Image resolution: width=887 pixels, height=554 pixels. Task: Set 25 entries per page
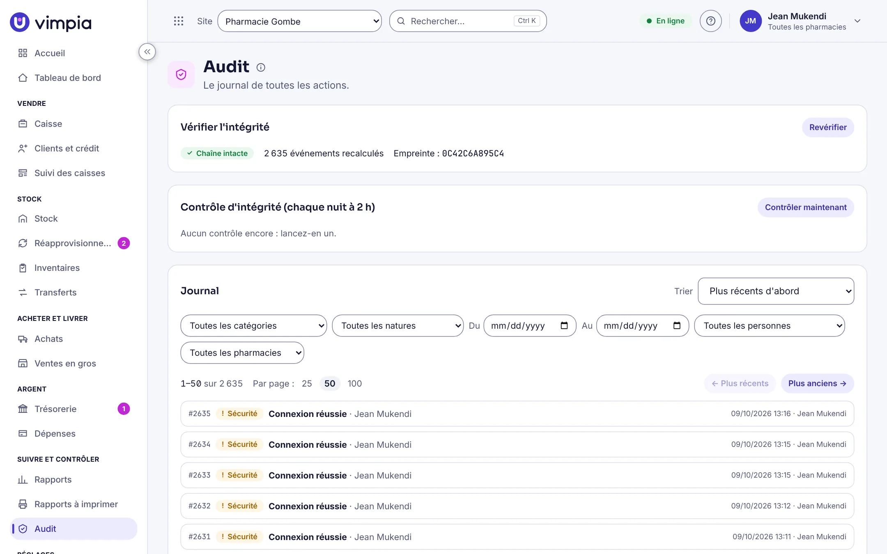(307, 383)
